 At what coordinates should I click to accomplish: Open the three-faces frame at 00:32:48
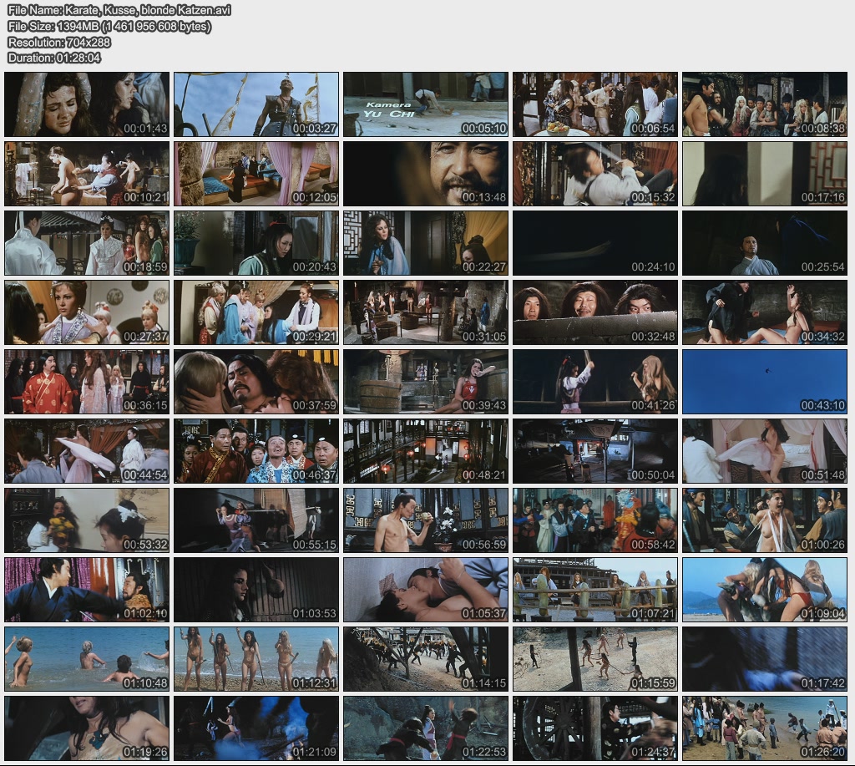595,312
